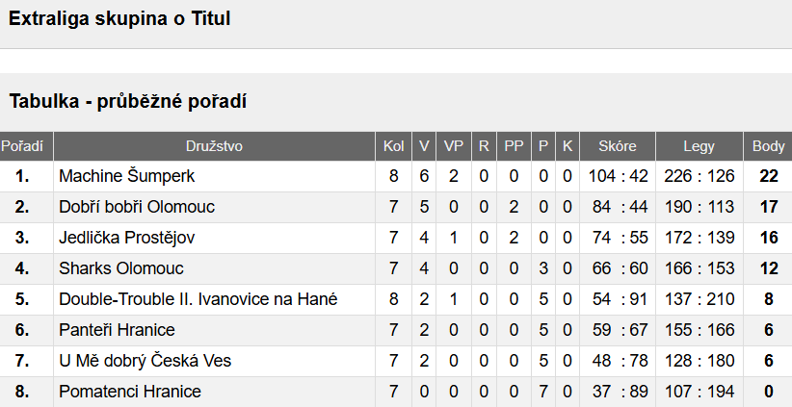Click the Tabulka - průběžné pořadí heading
Viewport: 792px width, 407px height.
[128, 101]
